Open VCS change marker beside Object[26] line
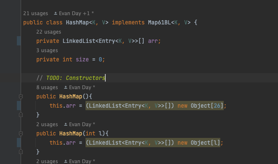 pos(19,106)
